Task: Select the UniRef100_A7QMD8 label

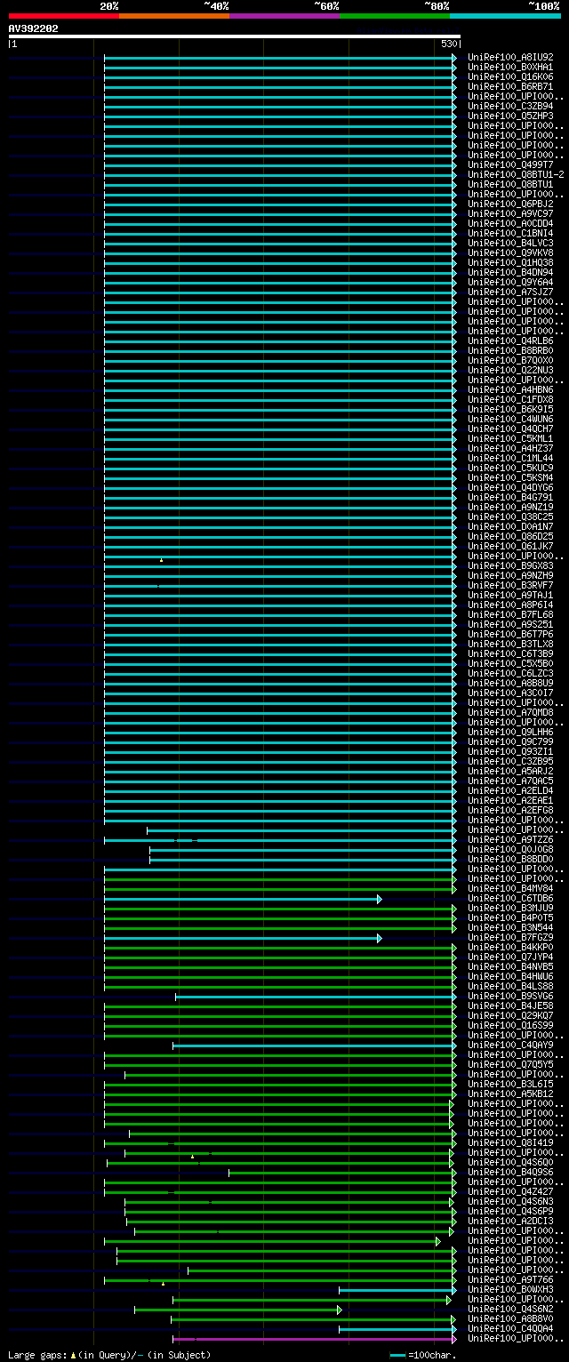Action: [510, 712]
